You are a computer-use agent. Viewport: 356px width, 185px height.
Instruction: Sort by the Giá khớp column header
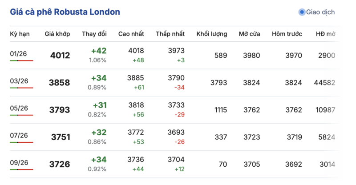tap(57, 34)
